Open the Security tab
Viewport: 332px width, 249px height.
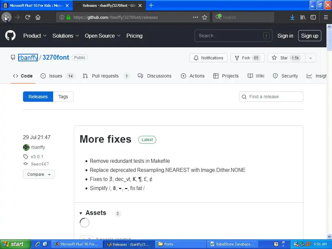click(285, 76)
